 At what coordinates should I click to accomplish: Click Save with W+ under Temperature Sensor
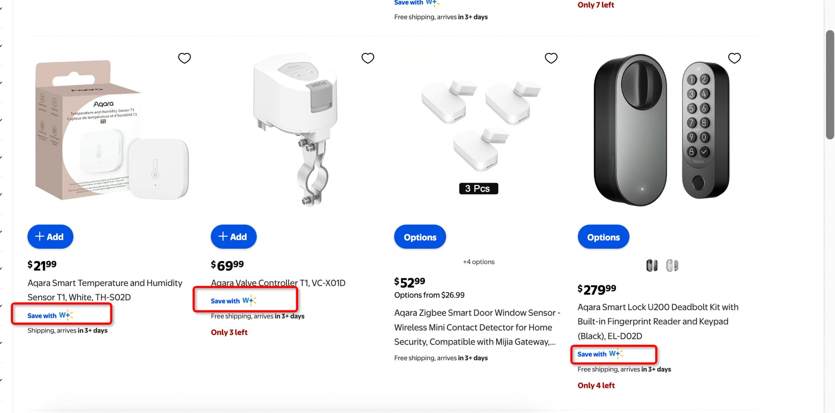50,315
